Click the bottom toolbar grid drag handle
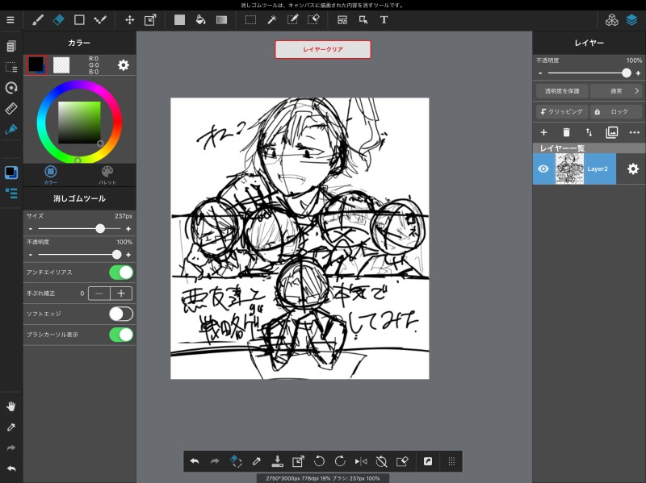646x483 pixels. click(x=451, y=461)
